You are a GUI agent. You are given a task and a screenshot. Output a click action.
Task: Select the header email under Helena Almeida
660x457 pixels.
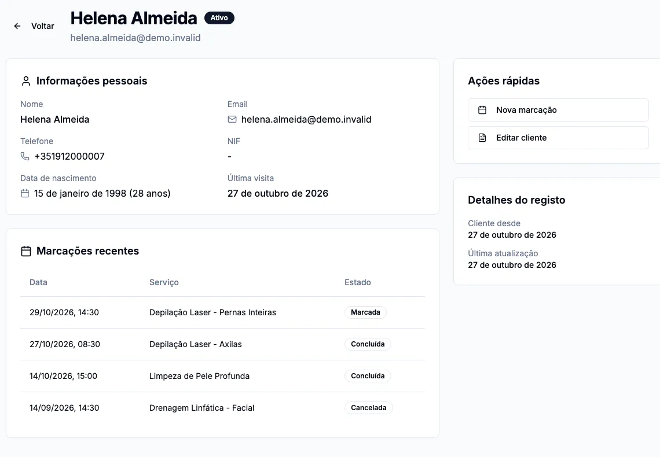(x=135, y=38)
